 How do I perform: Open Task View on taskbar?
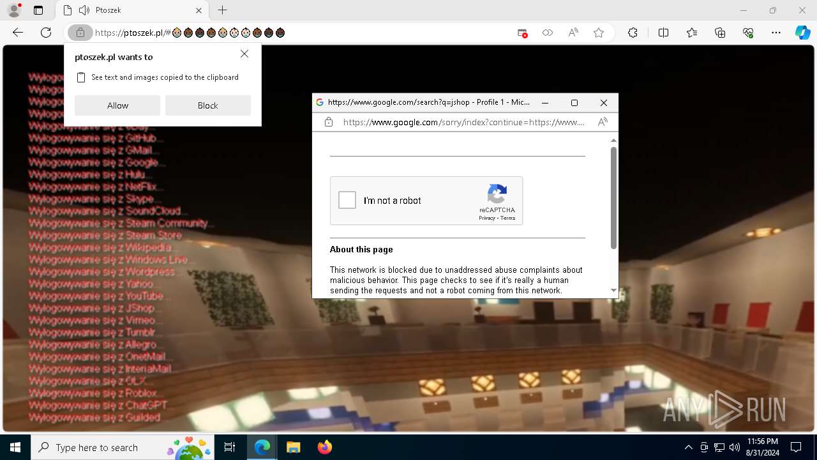coord(230,447)
